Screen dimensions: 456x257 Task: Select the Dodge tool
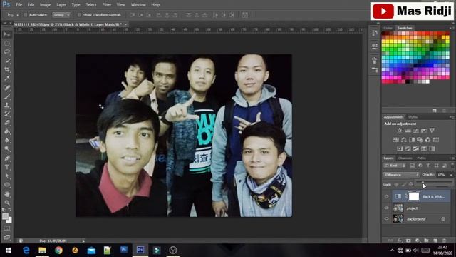(x=7, y=149)
